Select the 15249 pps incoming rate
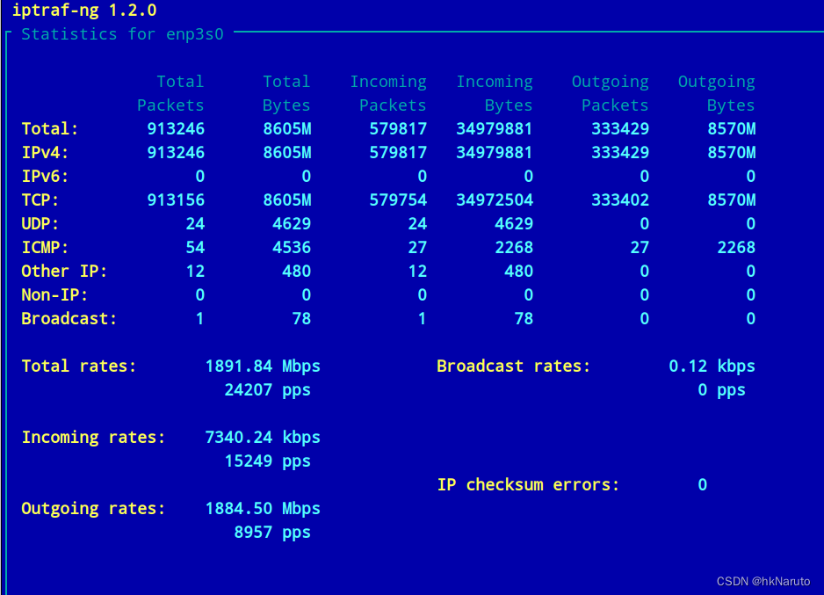824x595 pixels. click(267, 461)
